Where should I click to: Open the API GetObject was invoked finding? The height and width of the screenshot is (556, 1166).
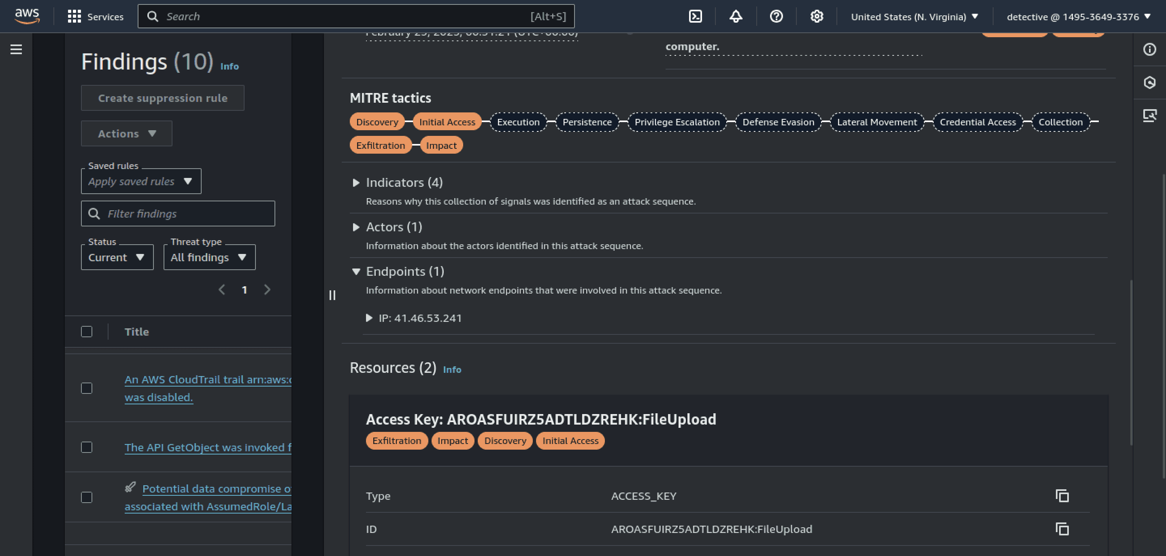(x=208, y=448)
